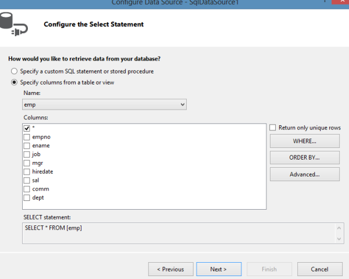Select specify columns from table option

tap(15, 82)
